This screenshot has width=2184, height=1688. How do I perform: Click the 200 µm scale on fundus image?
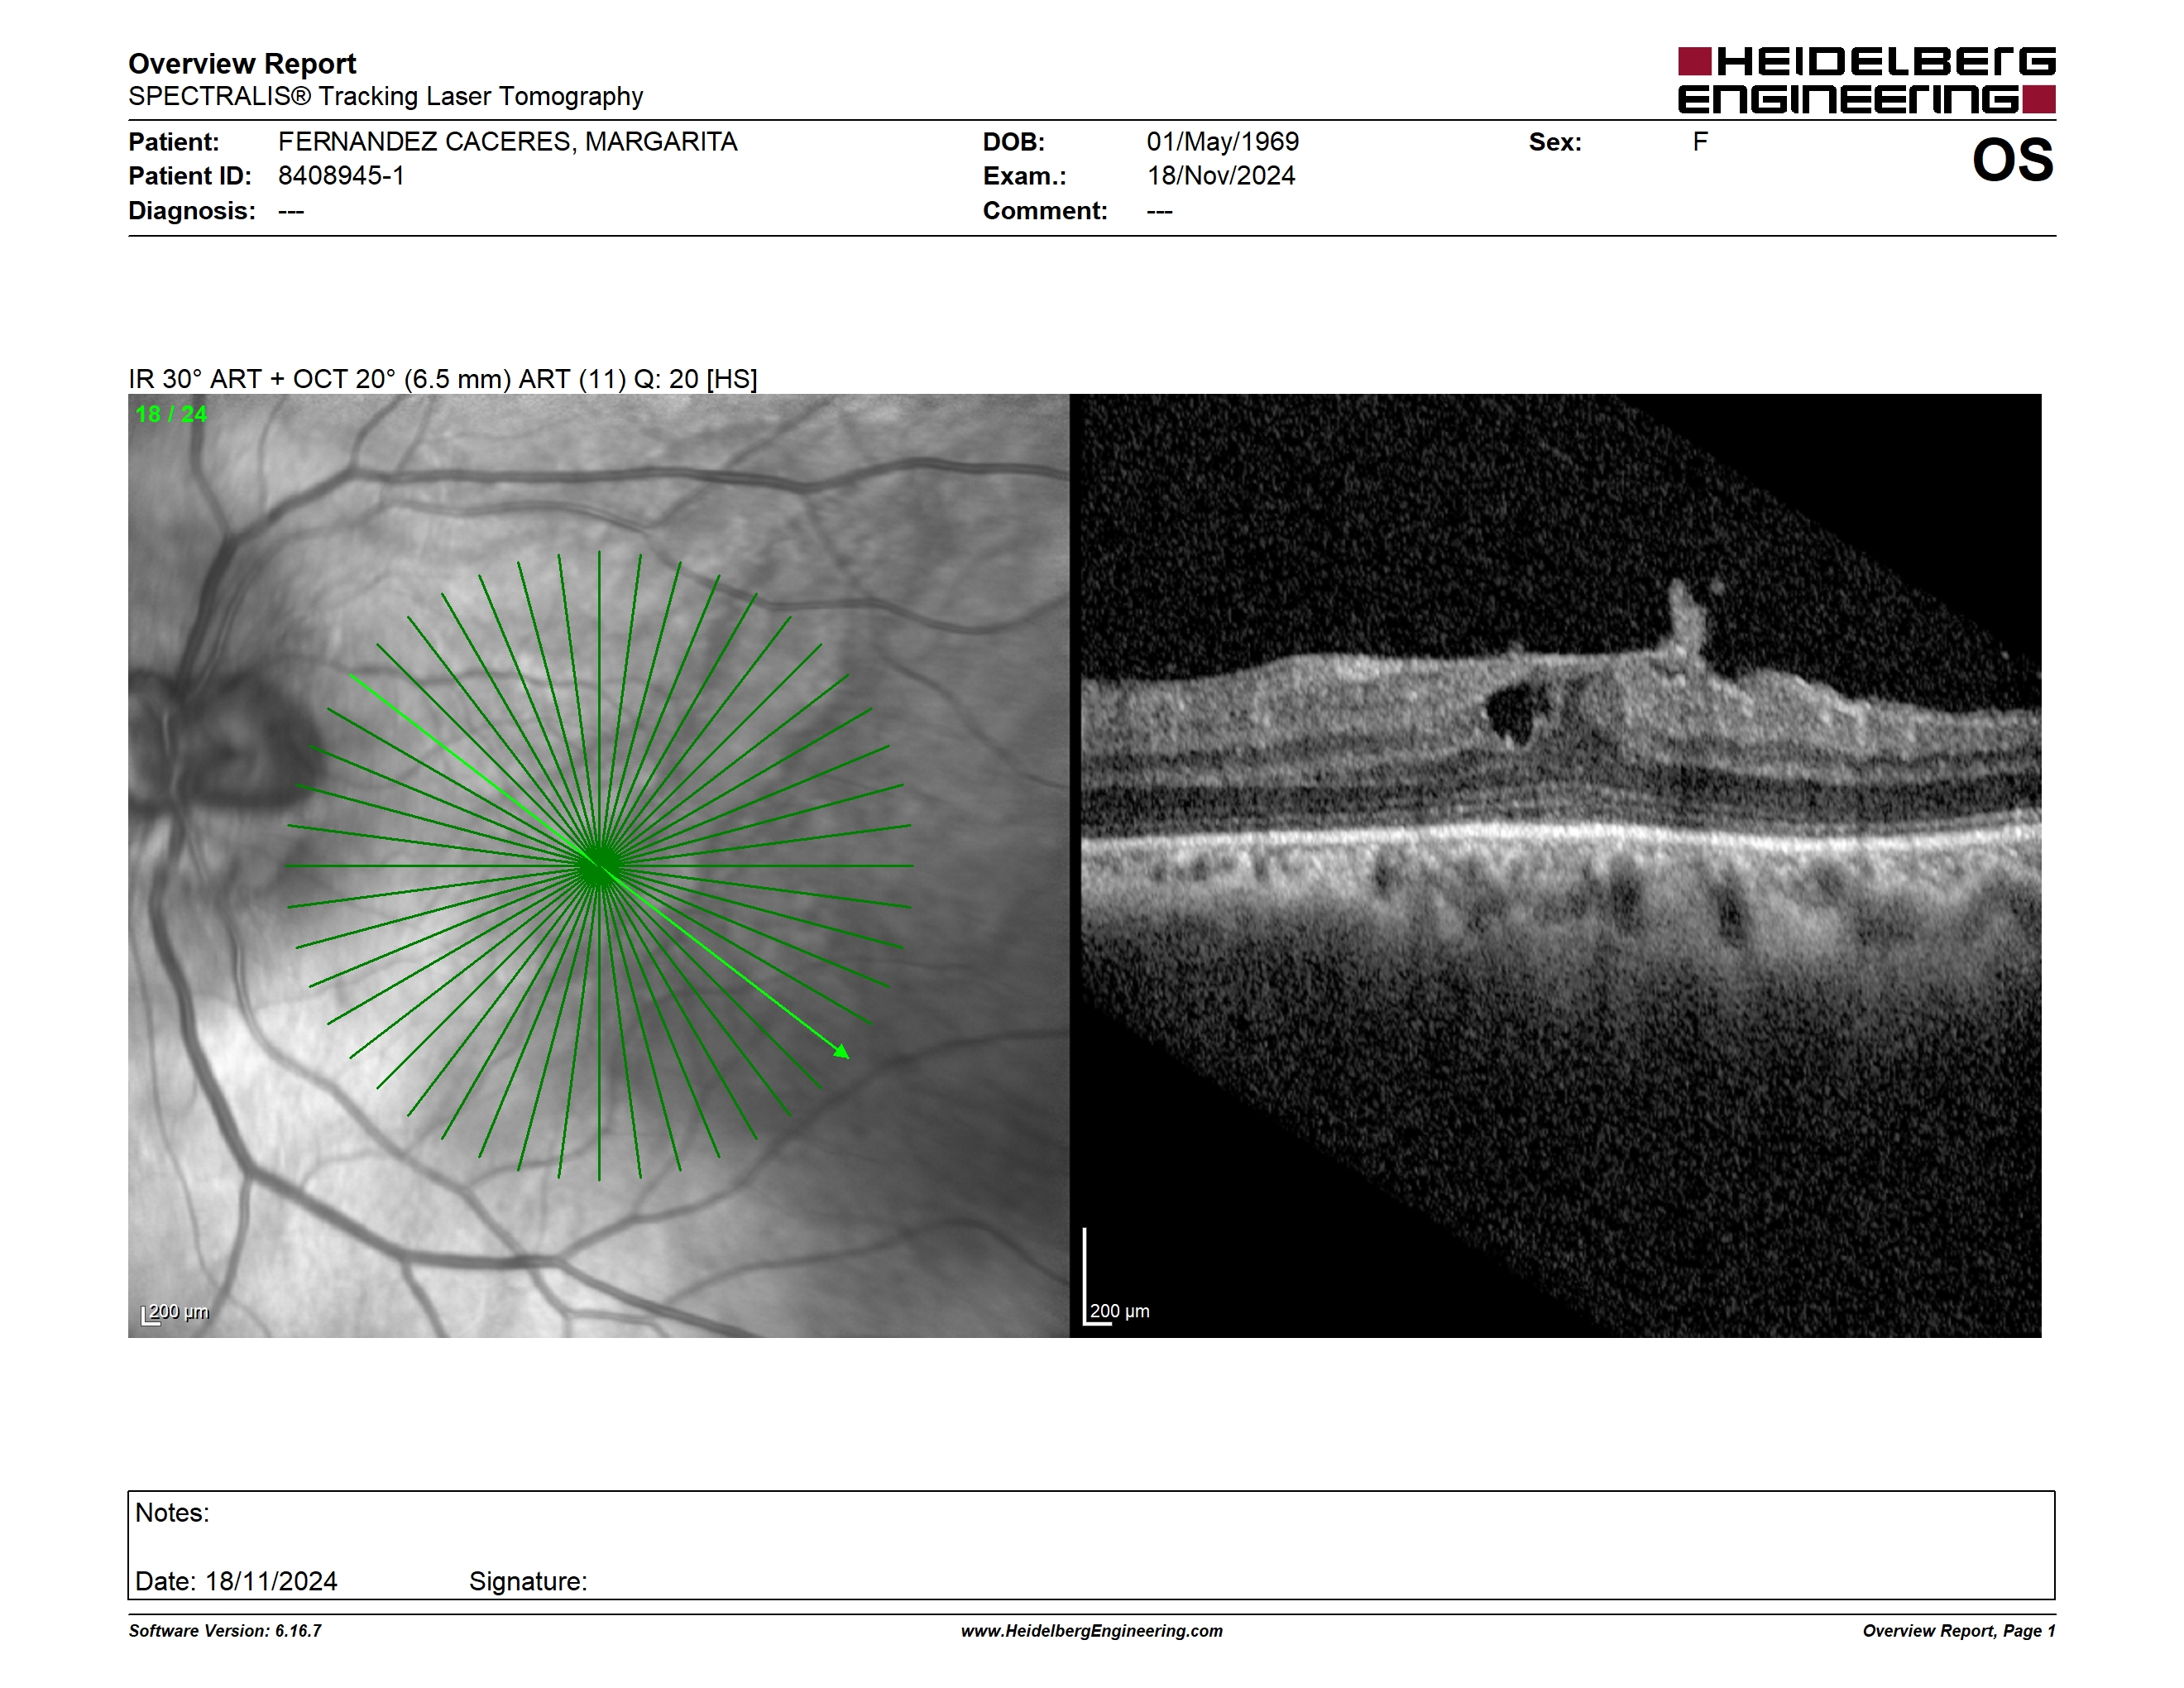click(x=175, y=1313)
